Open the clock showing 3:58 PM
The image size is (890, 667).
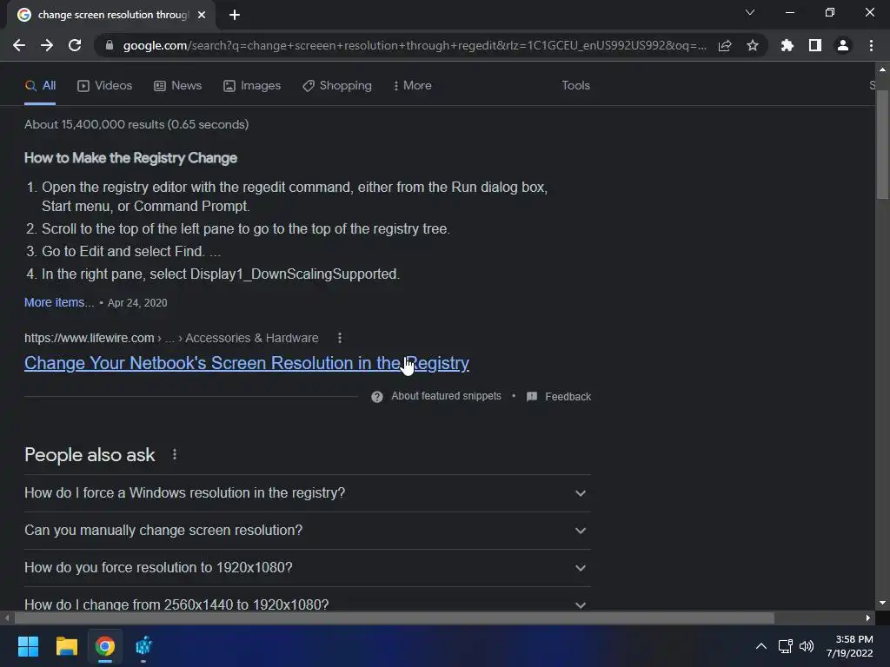[850, 646]
